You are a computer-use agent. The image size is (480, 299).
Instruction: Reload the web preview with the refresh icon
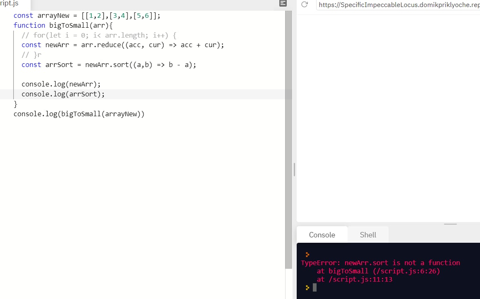tap(305, 4)
